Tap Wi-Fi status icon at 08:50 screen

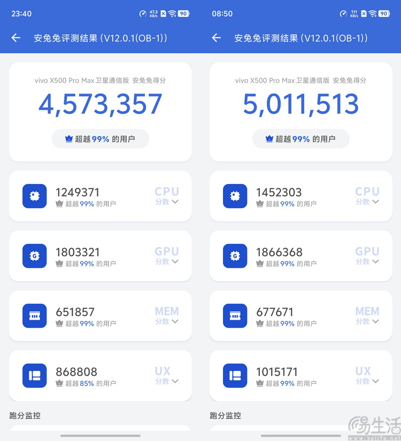[x=373, y=13]
